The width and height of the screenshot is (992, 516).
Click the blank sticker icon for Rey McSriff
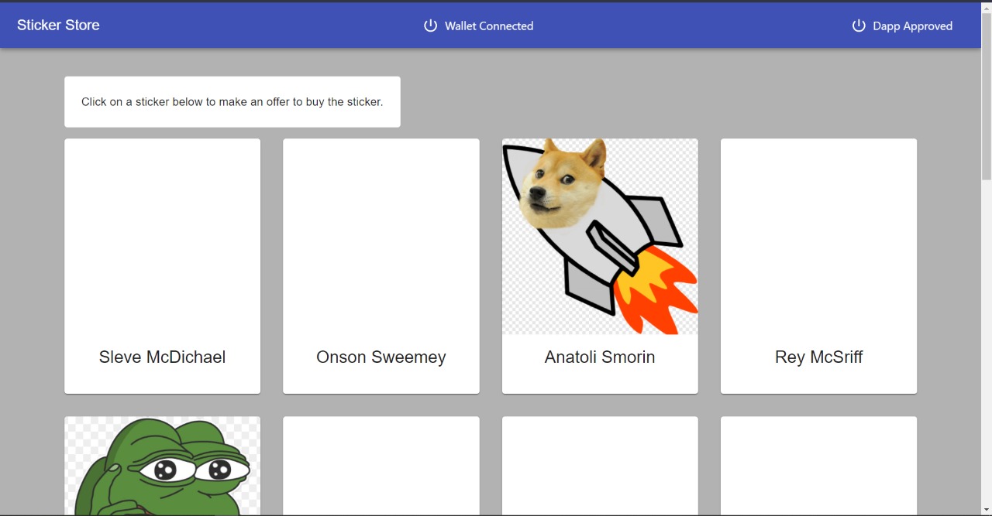pos(818,236)
